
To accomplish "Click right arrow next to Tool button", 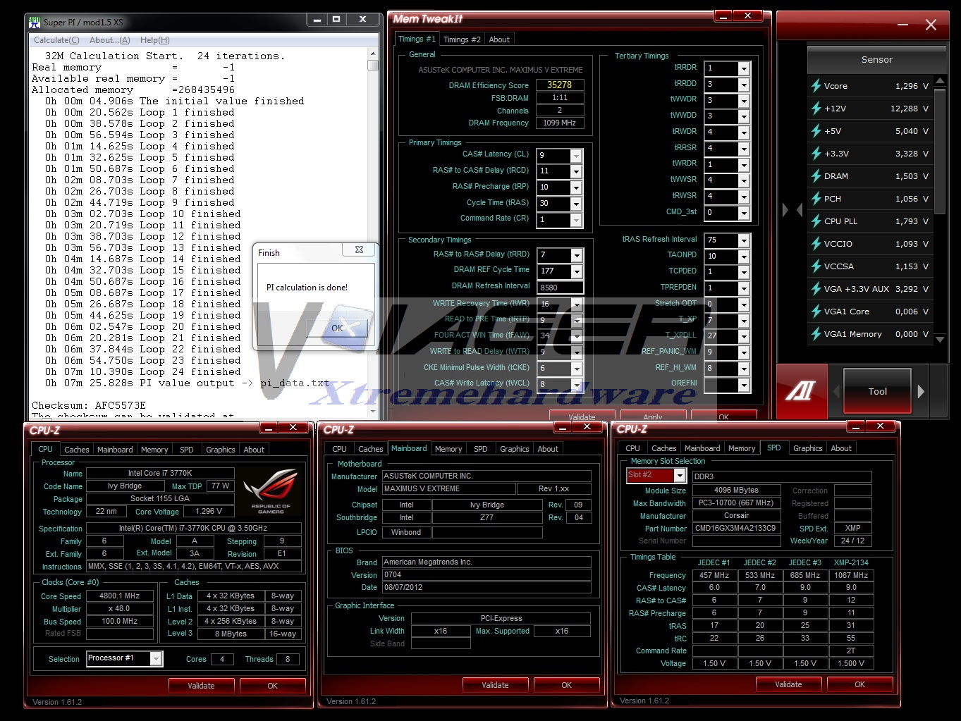I will click(x=921, y=391).
